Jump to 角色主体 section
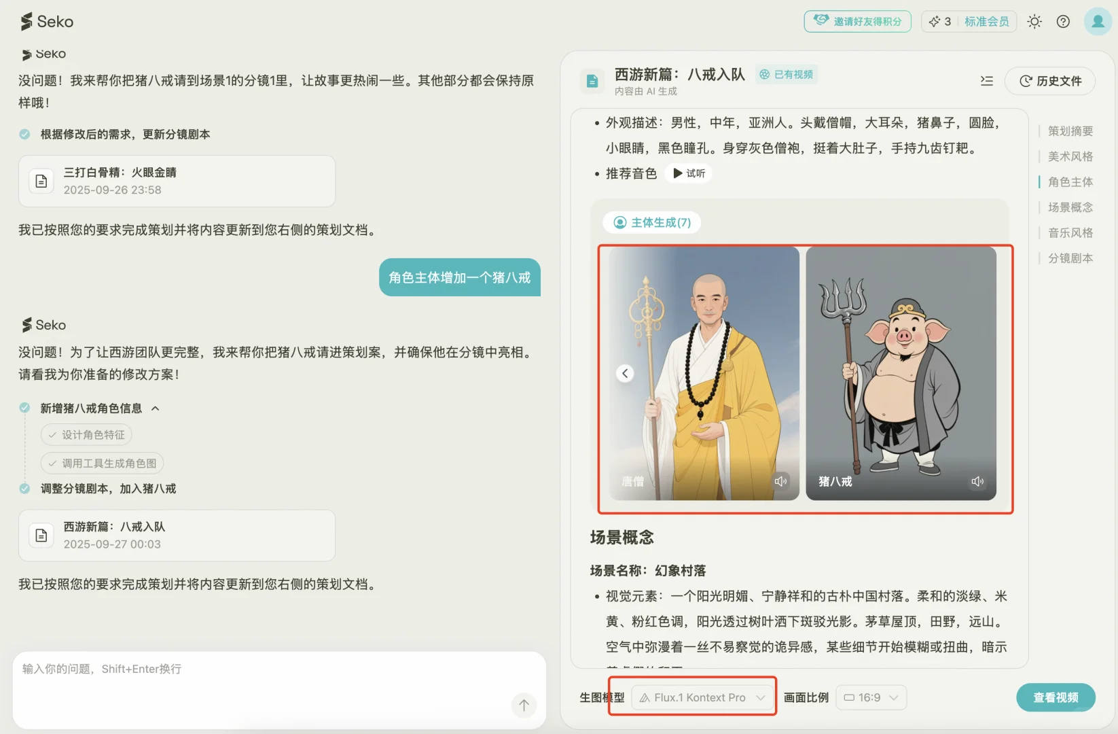 click(1070, 182)
